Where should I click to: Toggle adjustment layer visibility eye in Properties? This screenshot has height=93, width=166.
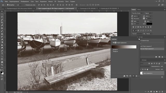133,76
